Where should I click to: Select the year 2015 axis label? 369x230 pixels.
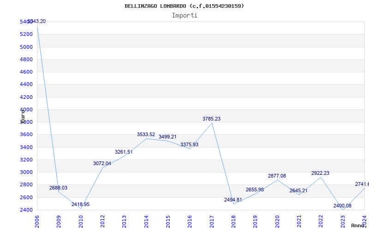point(168,222)
